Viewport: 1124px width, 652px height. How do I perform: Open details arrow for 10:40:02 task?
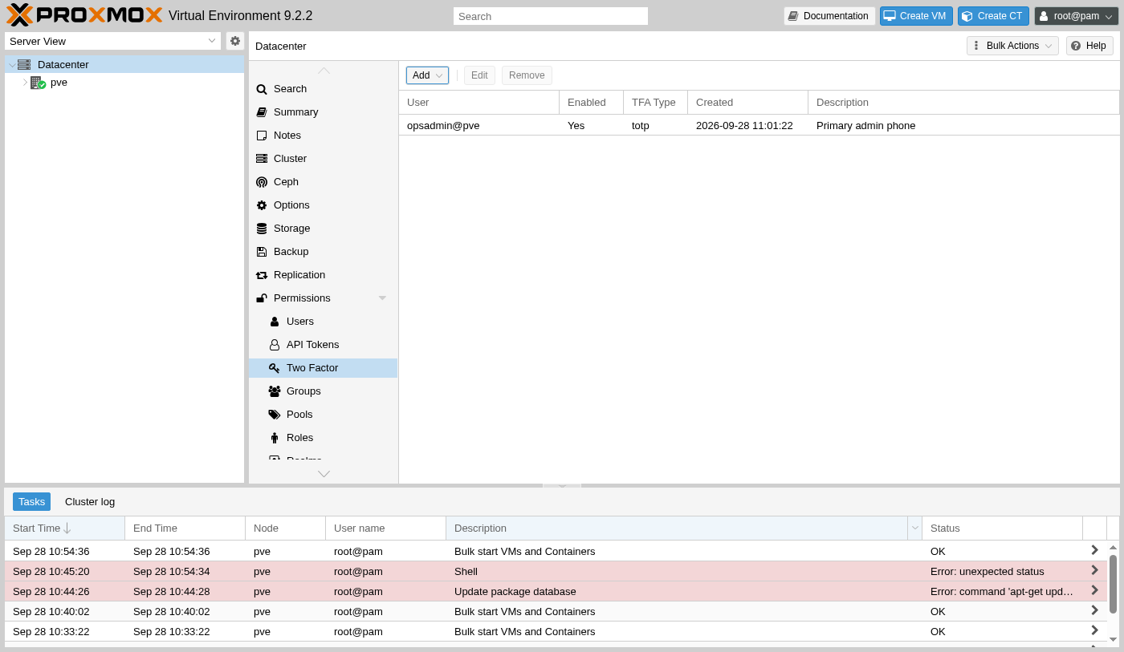1094,610
